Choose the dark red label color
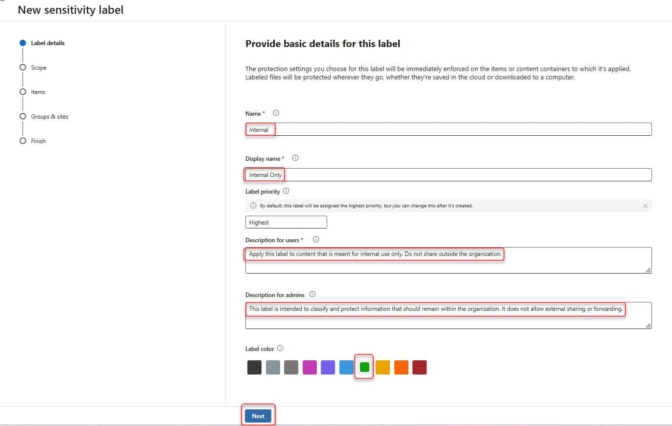Image resolution: width=672 pixels, height=426 pixels. [419, 367]
